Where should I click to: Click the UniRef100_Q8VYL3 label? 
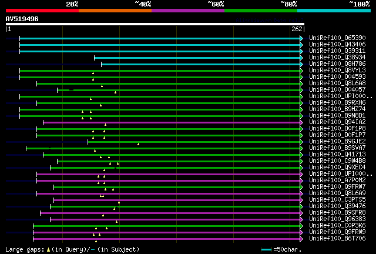(337, 71)
